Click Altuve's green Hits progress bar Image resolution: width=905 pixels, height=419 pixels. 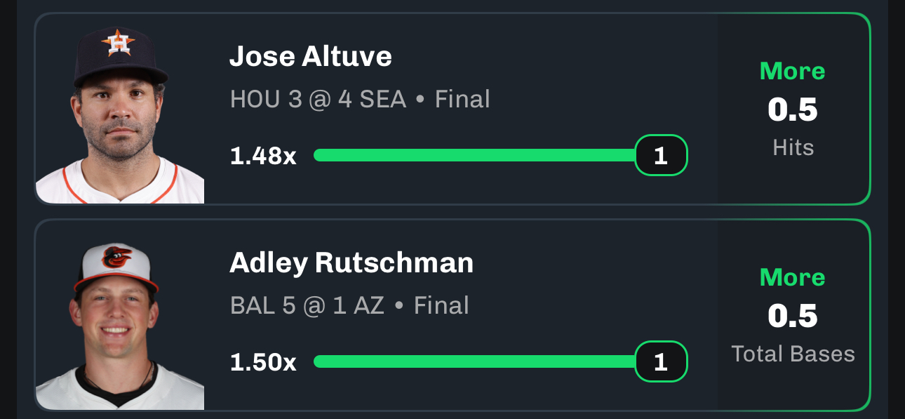click(x=475, y=155)
